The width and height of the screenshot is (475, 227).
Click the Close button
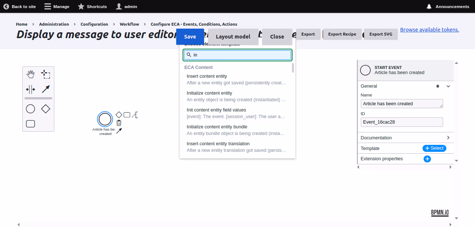click(x=277, y=37)
